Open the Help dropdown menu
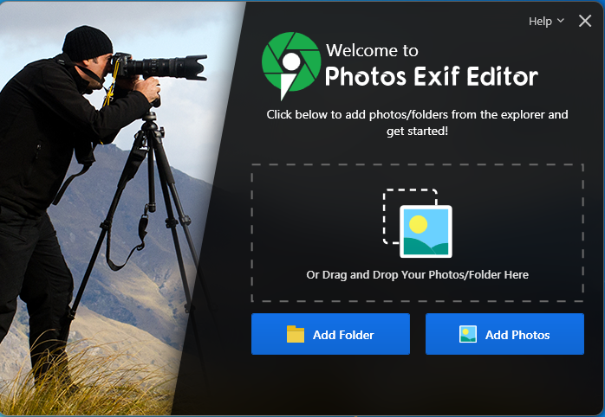The image size is (605, 417). pyautogui.click(x=546, y=21)
